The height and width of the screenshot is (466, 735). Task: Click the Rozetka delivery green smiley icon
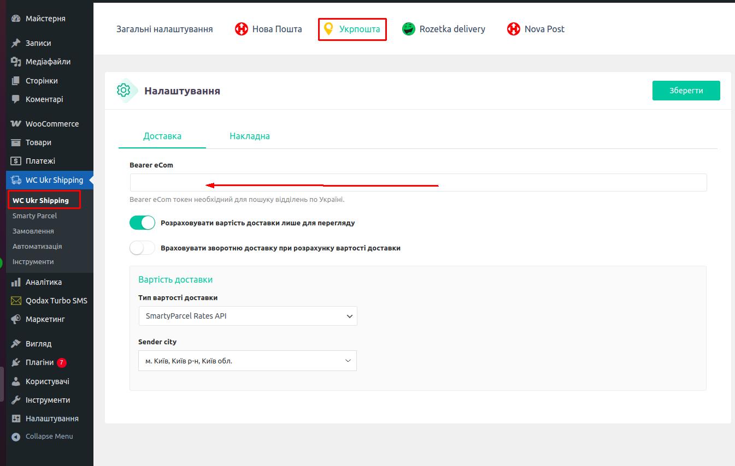point(409,29)
